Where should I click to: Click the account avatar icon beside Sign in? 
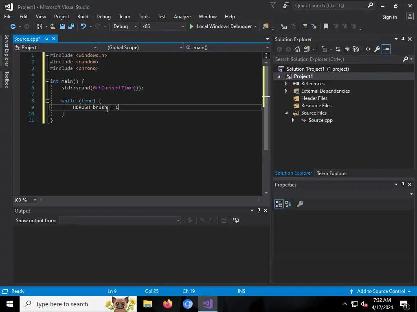(x=410, y=16)
